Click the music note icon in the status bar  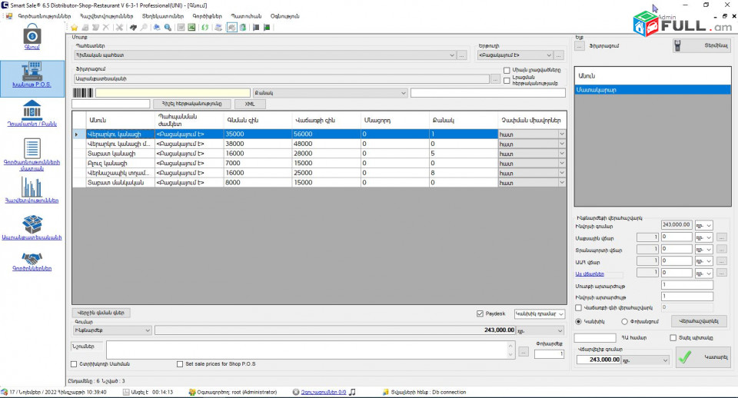tap(352, 392)
